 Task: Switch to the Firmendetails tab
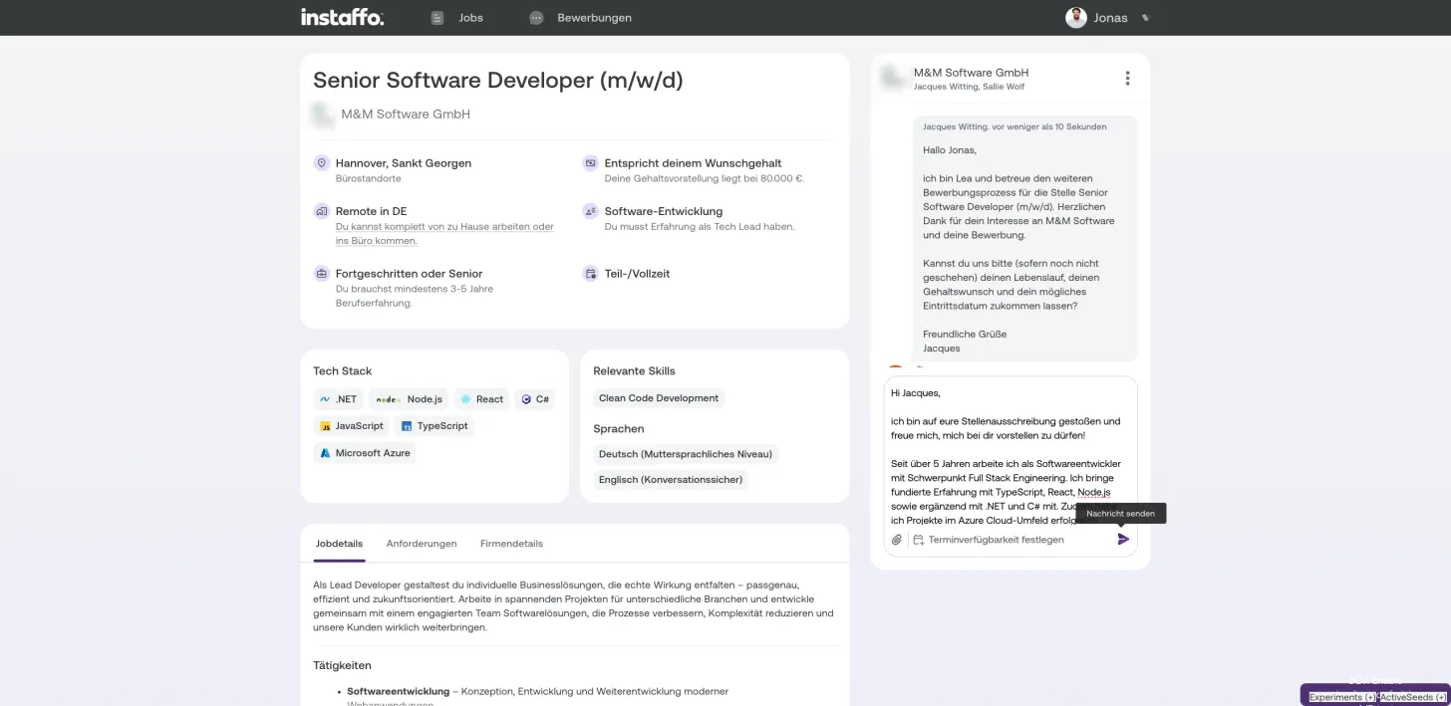[x=511, y=544]
